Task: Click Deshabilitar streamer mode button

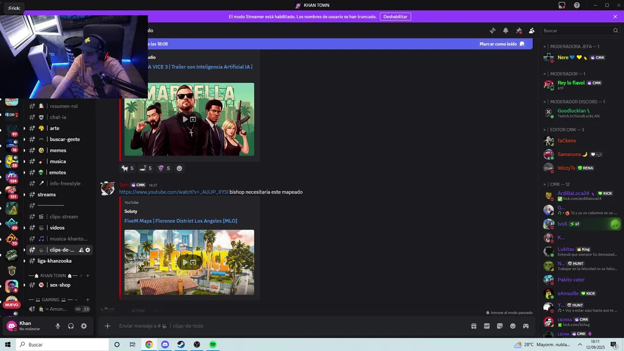Action: point(395,17)
